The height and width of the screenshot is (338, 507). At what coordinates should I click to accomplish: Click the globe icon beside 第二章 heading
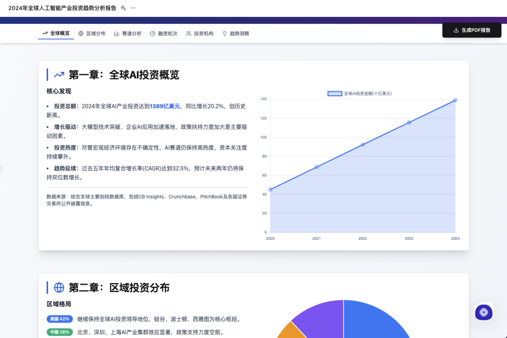click(59, 288)
